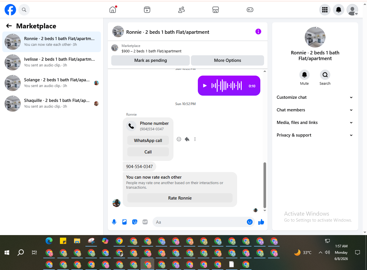
Task: Click the back arrow beside Marketplace
Action: (x=9, y=26)
